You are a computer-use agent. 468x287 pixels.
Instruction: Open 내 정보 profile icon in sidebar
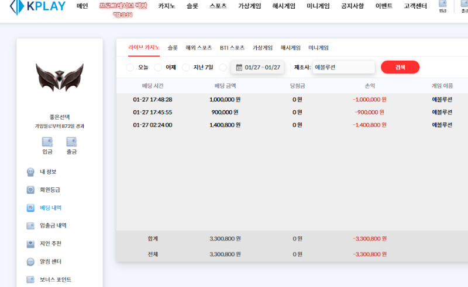pos(30,171)
